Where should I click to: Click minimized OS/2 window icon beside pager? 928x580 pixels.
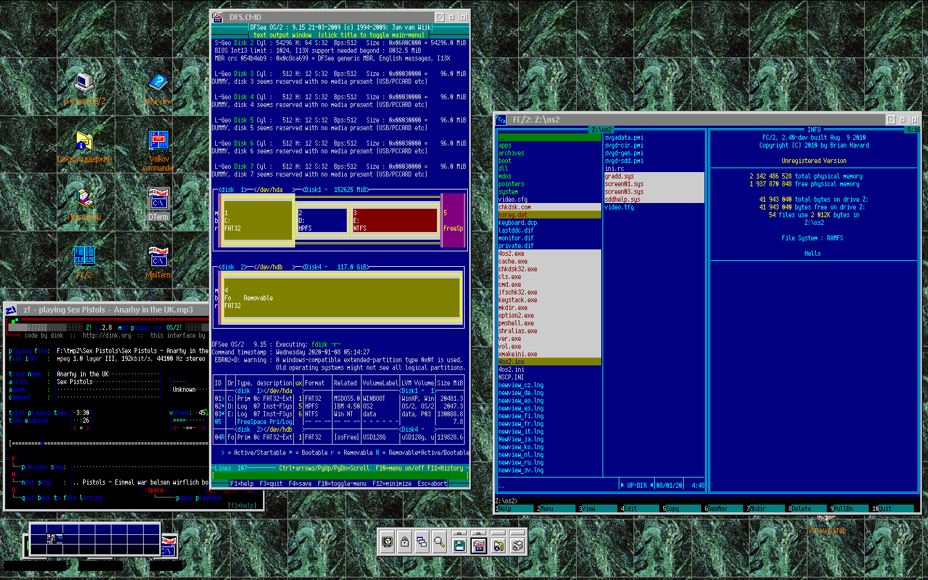click(x=169, y=546)
